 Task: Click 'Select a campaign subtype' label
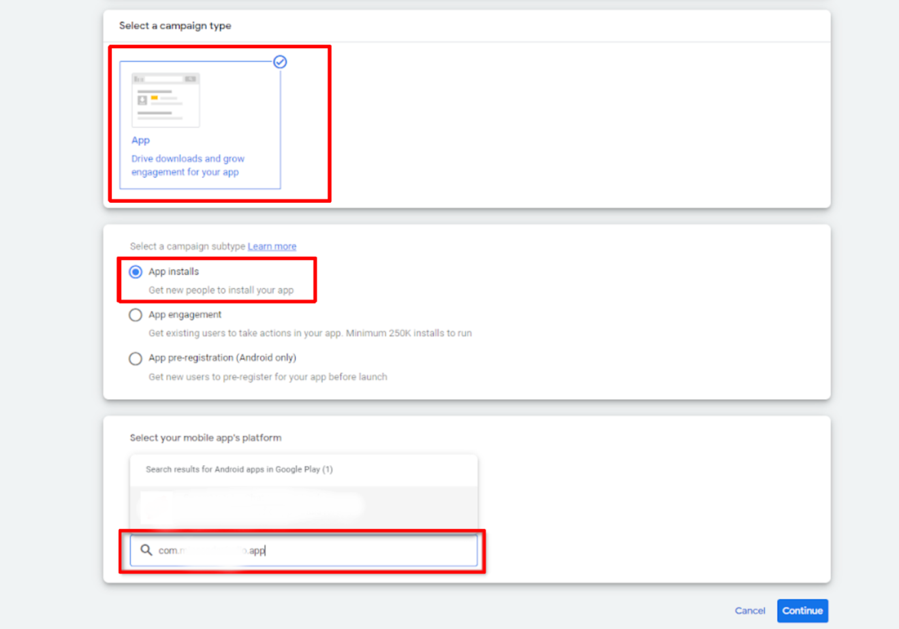[187, 246]
